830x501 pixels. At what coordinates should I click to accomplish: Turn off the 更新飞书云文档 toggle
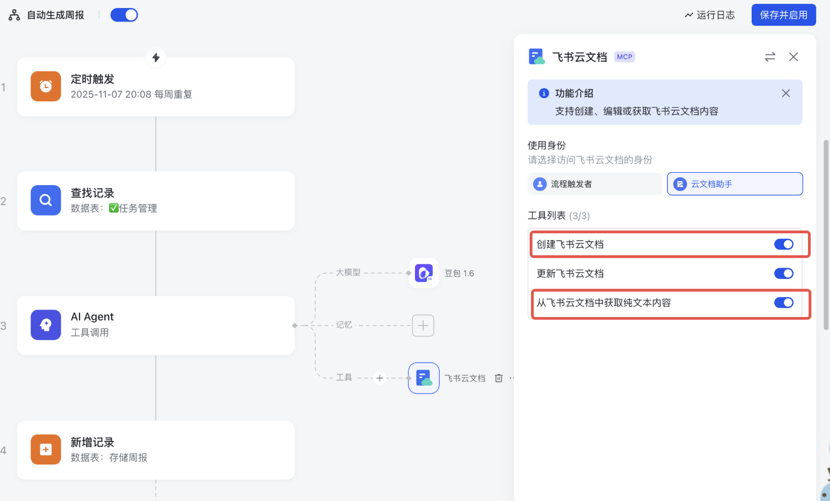coord(783,274)
